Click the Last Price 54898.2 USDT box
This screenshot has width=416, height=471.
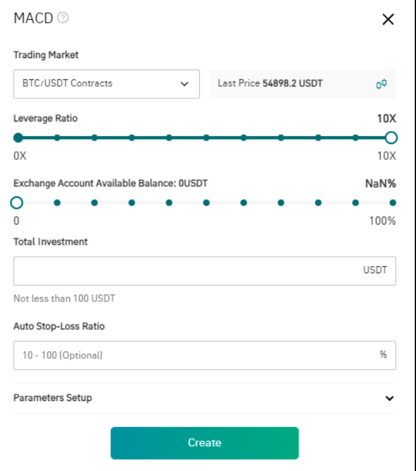tap(303, 84)
